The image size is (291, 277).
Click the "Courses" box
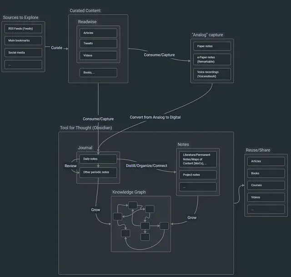click(x=266, y=185)
